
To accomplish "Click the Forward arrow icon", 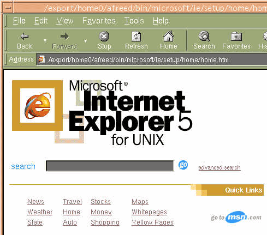I will tap(64, 37).
